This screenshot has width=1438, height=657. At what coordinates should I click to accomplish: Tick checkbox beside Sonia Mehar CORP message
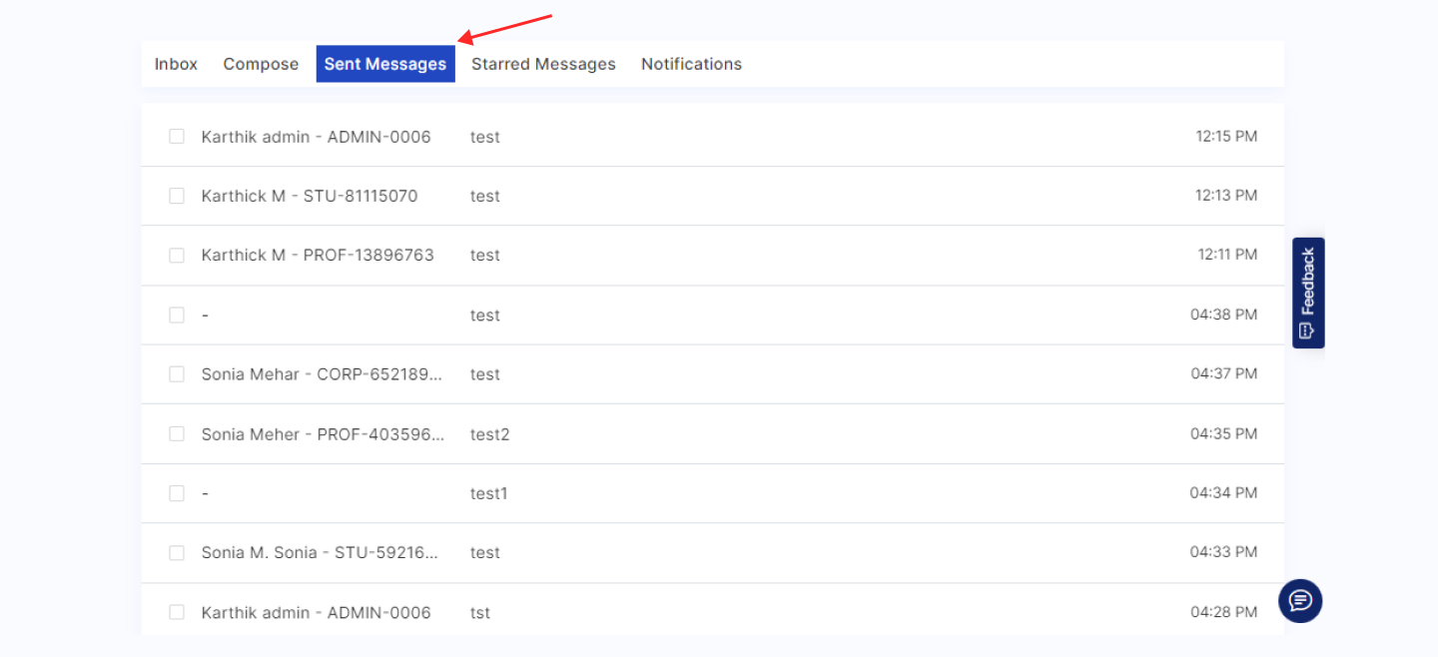point(177,374)
